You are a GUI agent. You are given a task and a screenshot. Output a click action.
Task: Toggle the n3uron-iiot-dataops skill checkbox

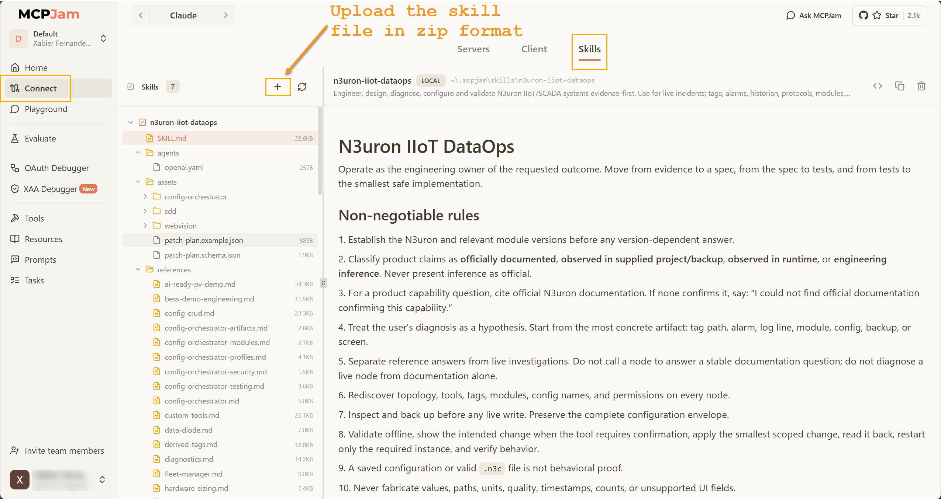click(x=142, y=122)
